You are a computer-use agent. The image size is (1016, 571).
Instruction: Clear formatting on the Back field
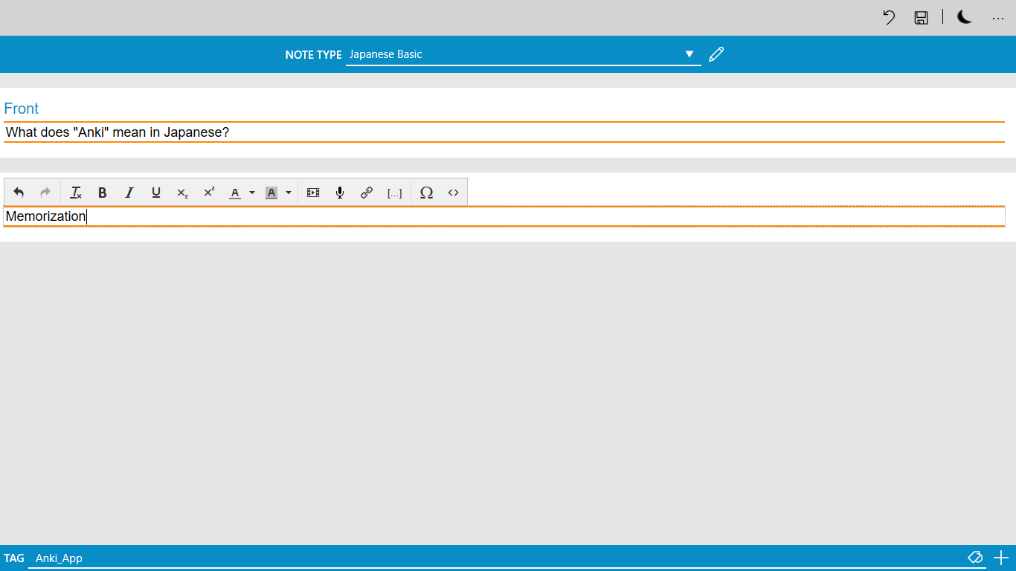(75, 193)
